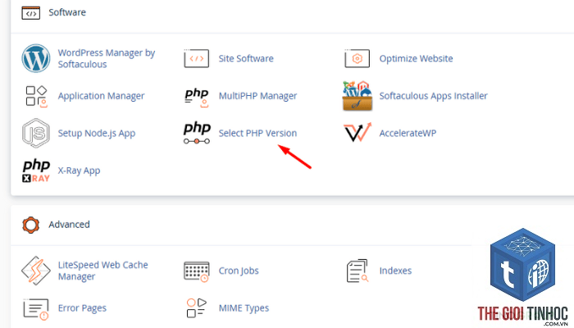Open the MultiPHP Manager link

257,96
